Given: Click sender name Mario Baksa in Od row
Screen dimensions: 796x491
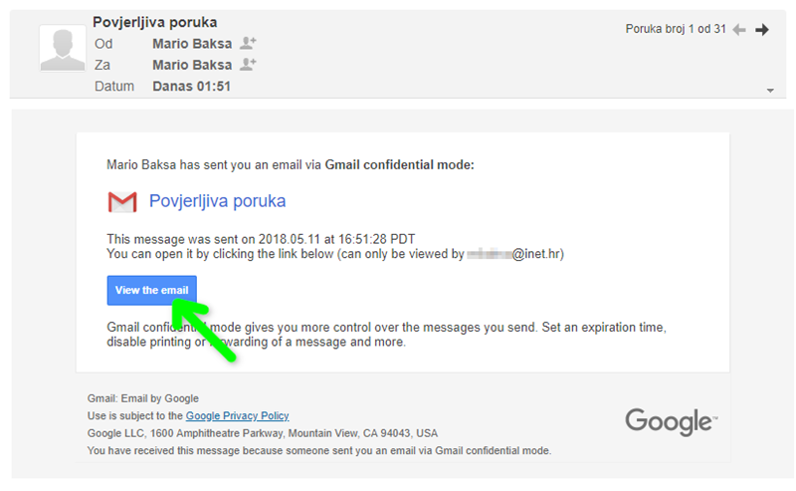Looking at the screenshot, I should coord(191,44).
